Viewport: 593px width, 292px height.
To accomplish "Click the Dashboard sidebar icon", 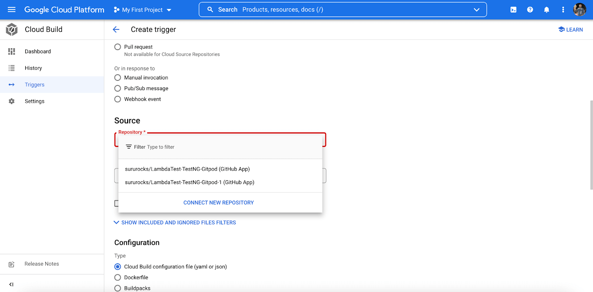I will 11,51.
